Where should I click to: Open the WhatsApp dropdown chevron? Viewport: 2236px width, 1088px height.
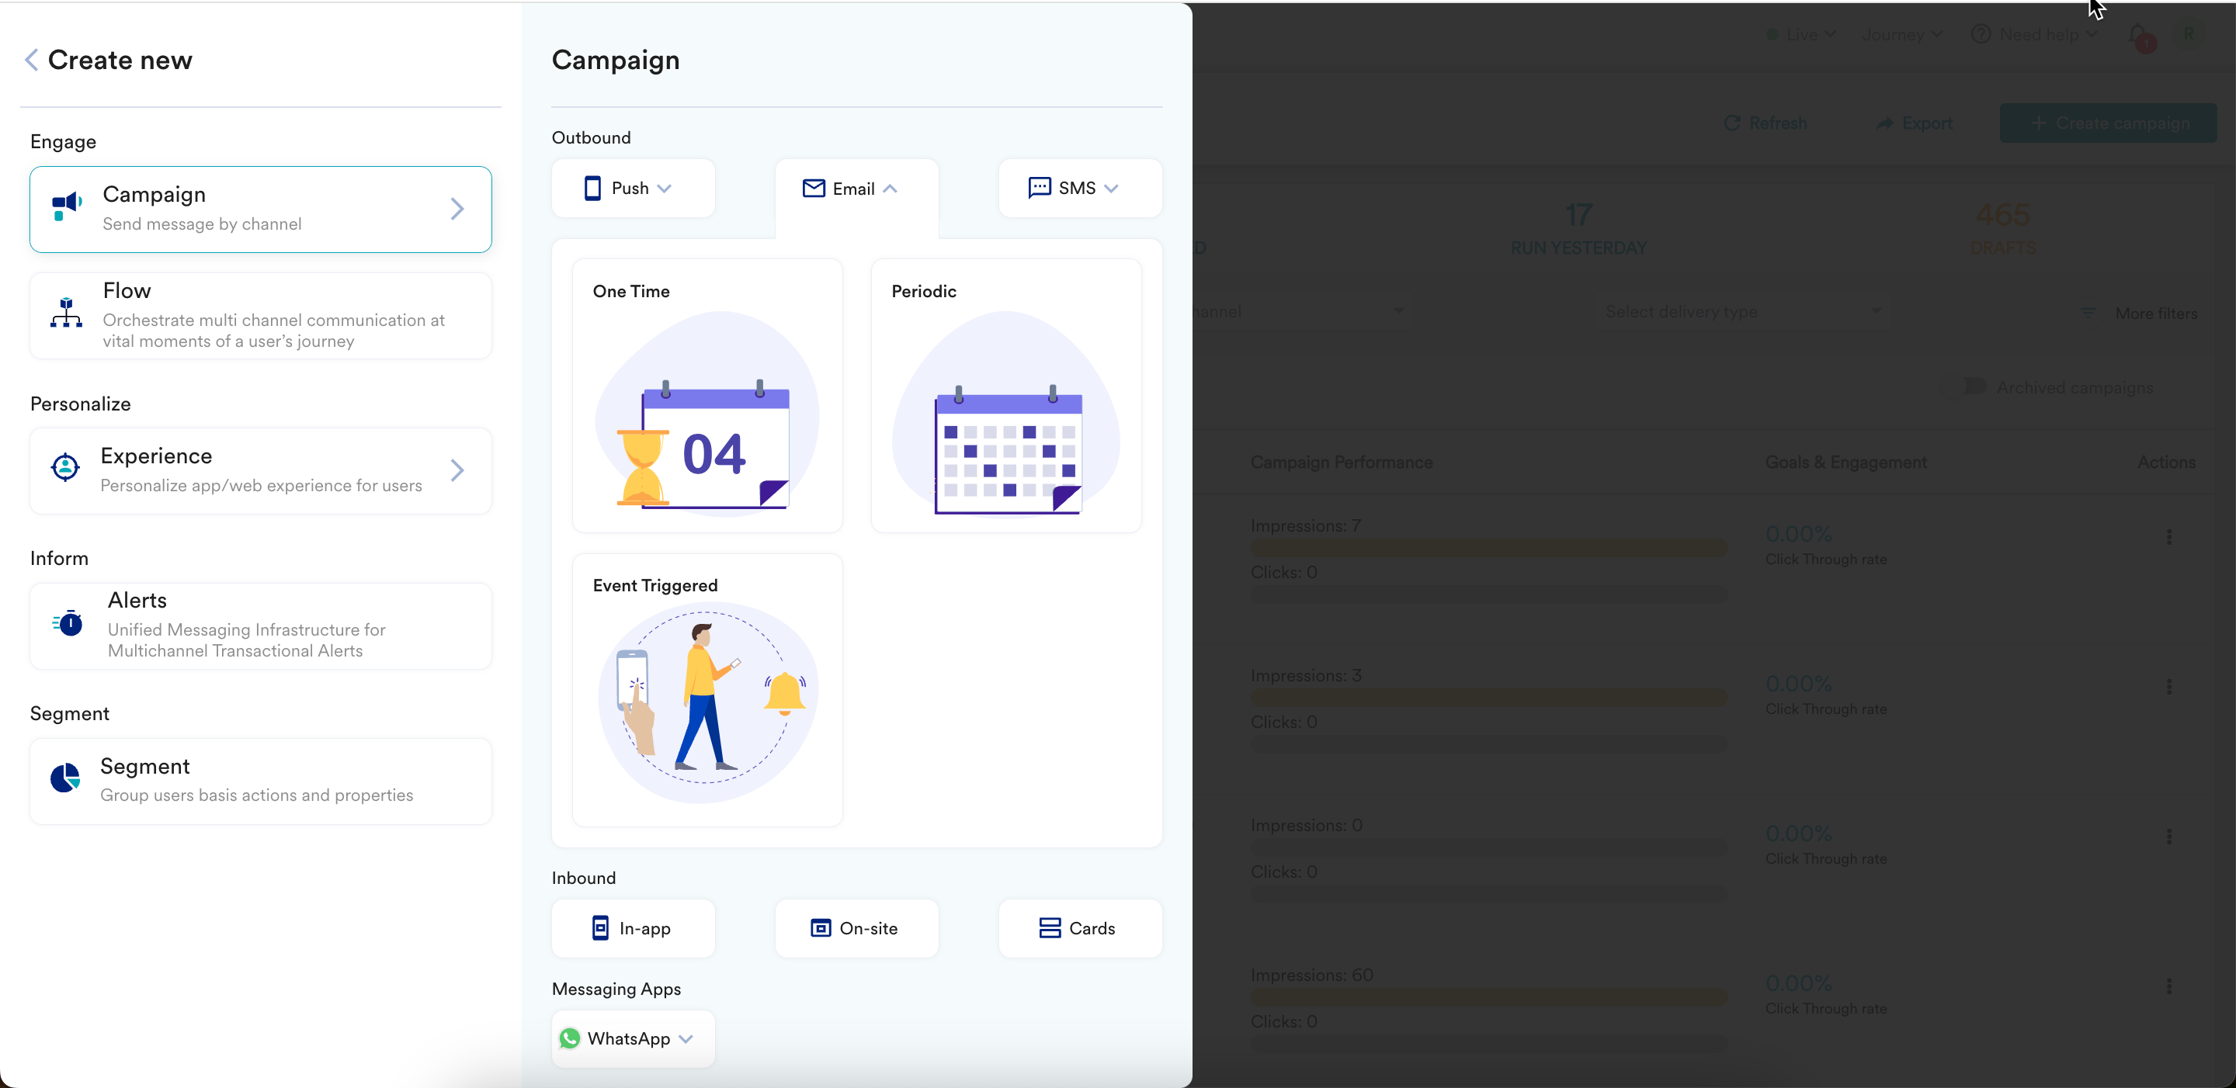686,1038
